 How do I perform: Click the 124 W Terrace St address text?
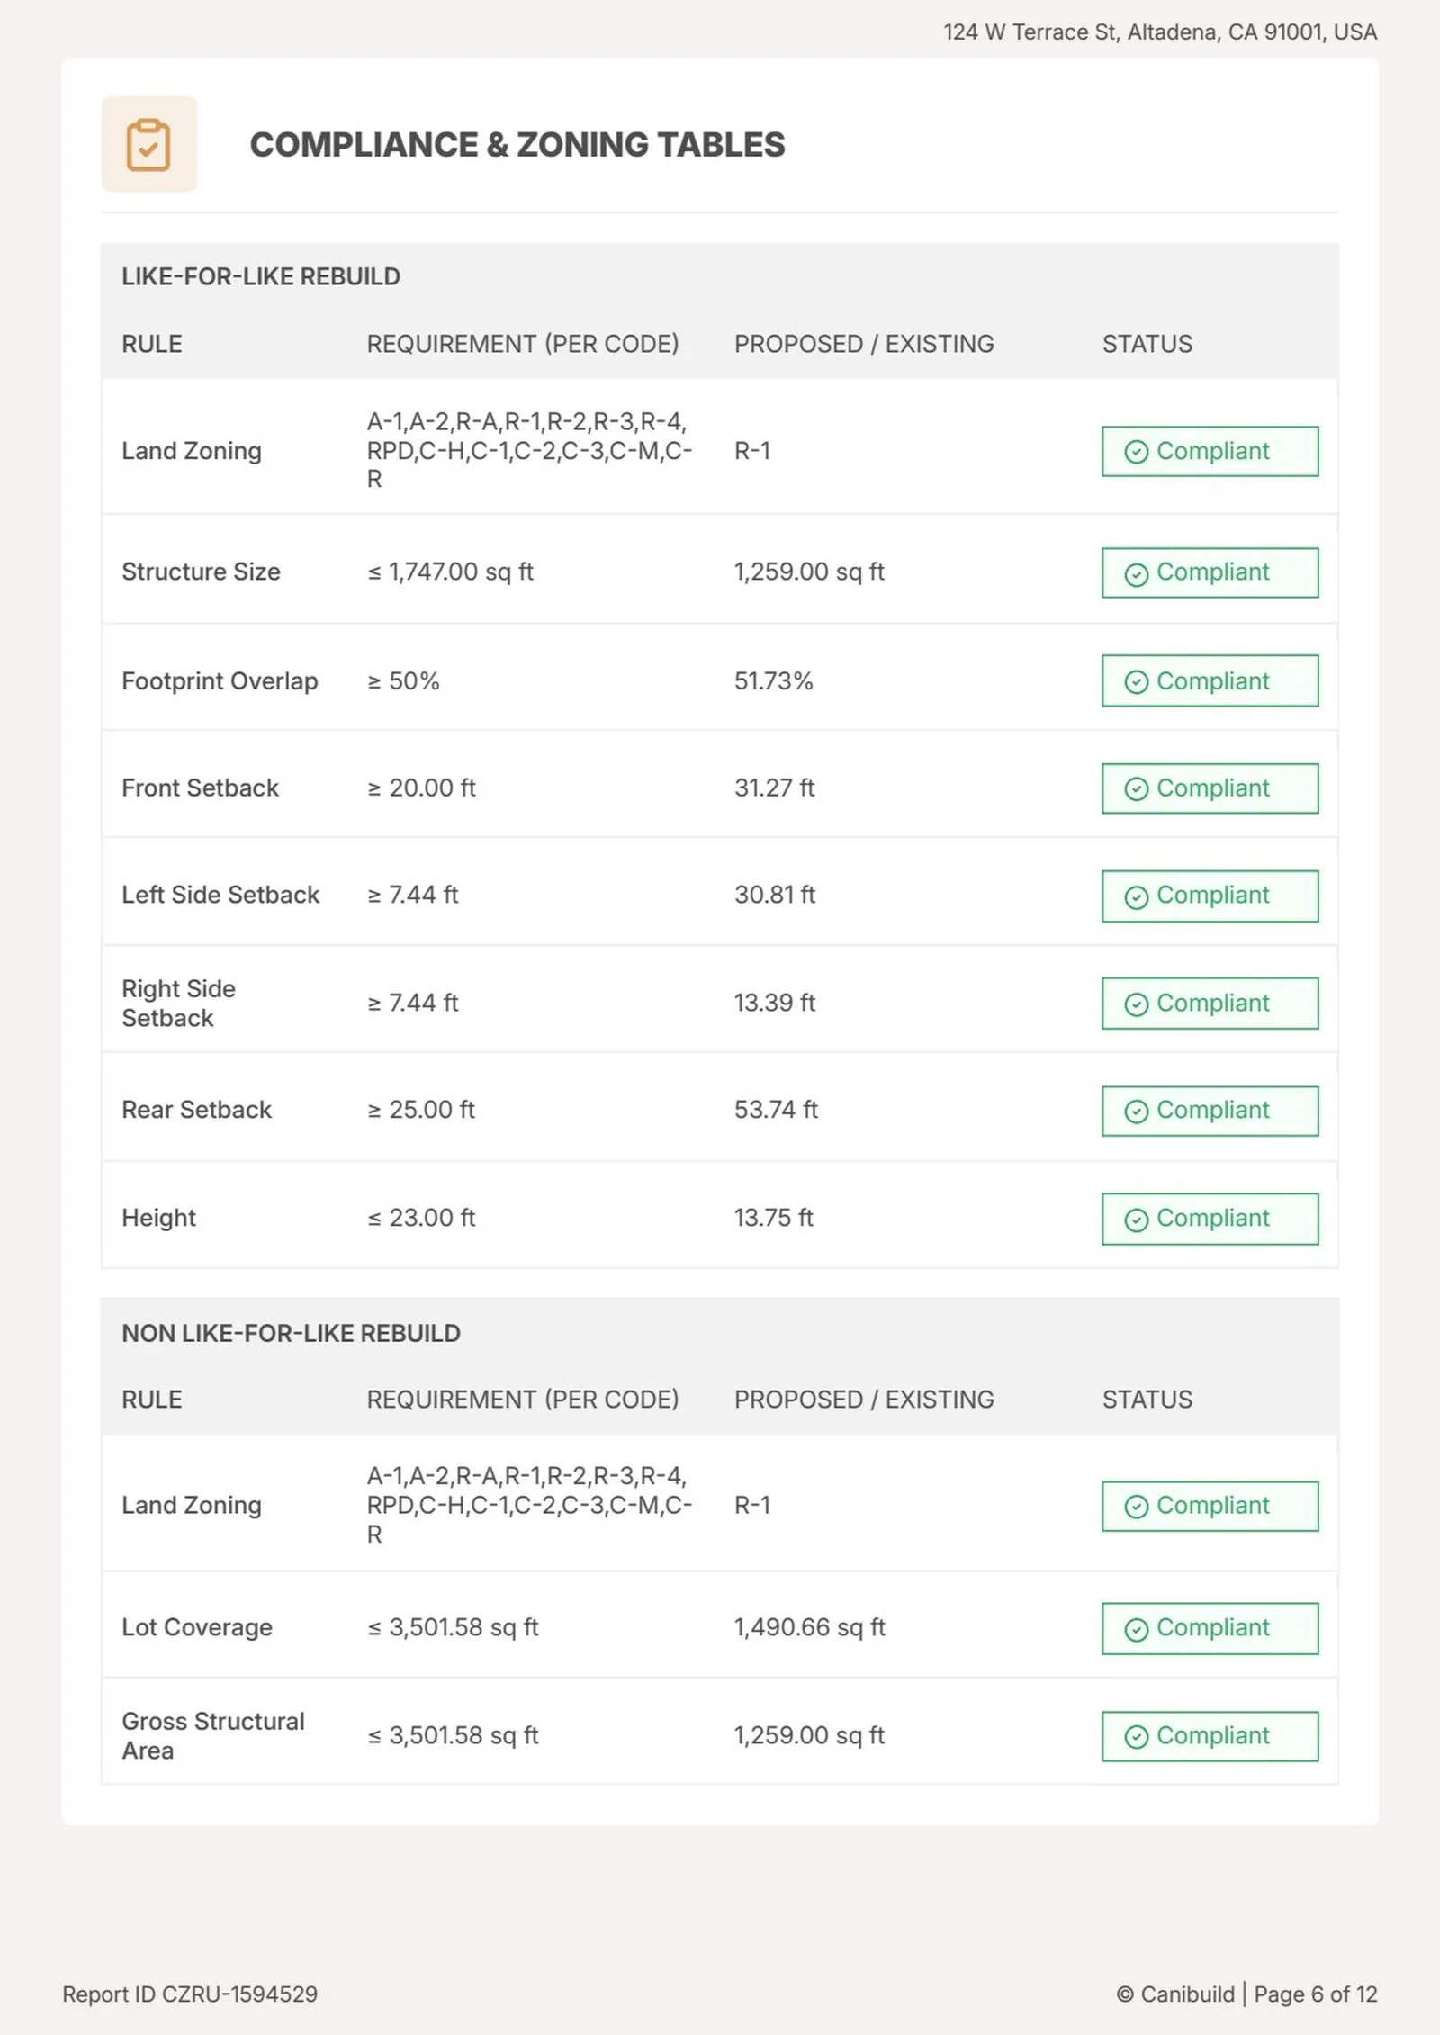1160,32
